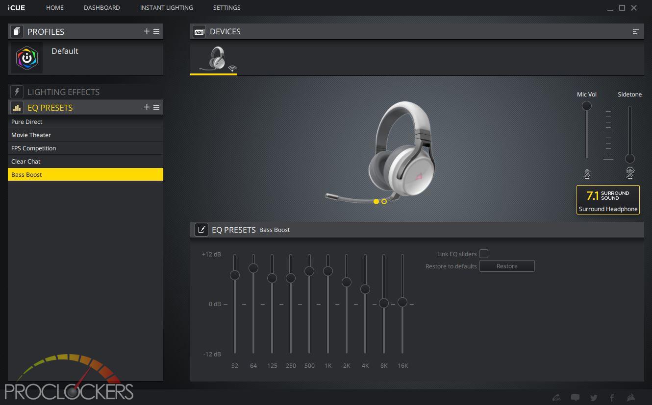The width and height of the screenshot is (652, 405).
Task: Click the 16K EQ slider knob
Action: 402,302
